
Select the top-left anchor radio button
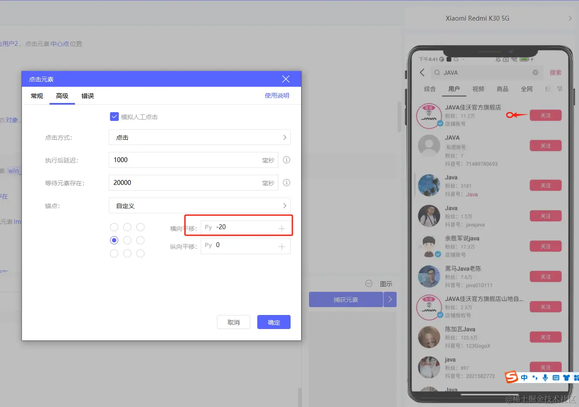click(114, 227)
